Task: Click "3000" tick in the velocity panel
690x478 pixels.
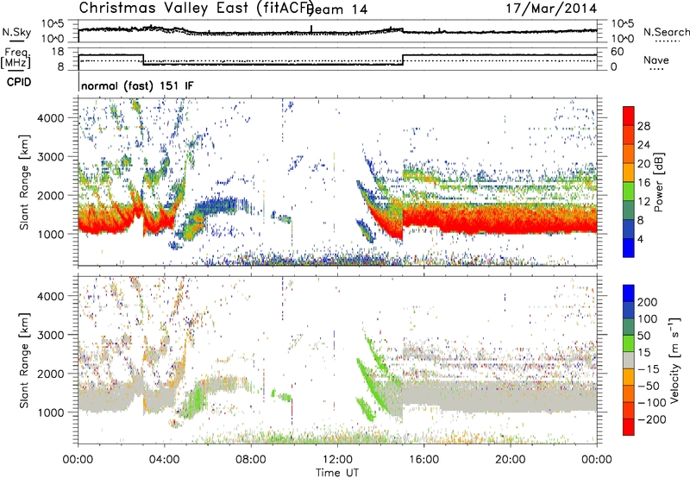Action: [x=51, y=335]
